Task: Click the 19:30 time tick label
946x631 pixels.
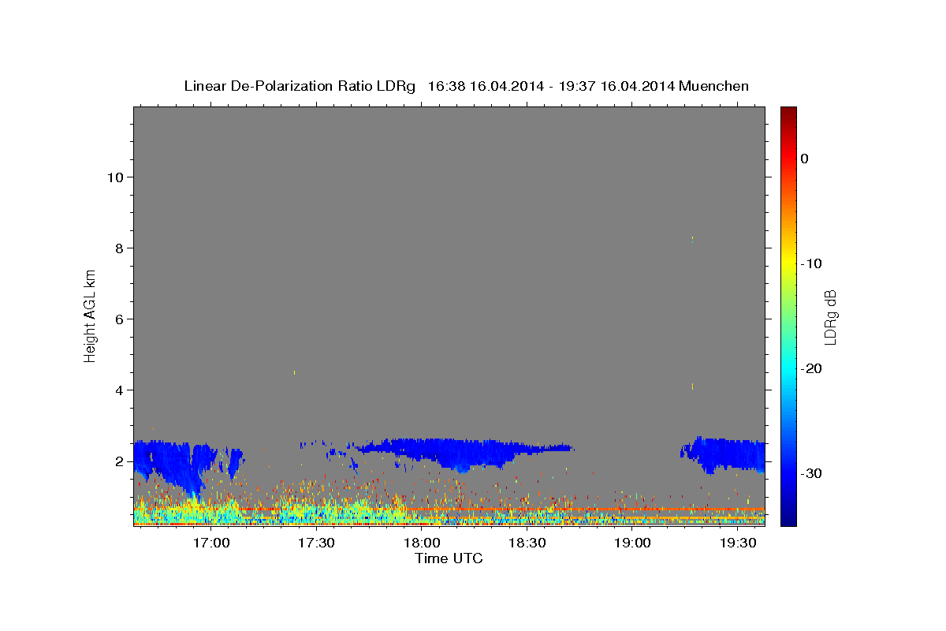Action: [x=738, y=543]
